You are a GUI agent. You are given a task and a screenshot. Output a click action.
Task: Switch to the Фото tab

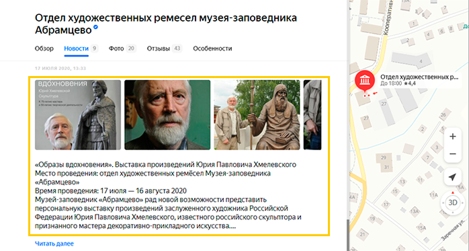116,48
